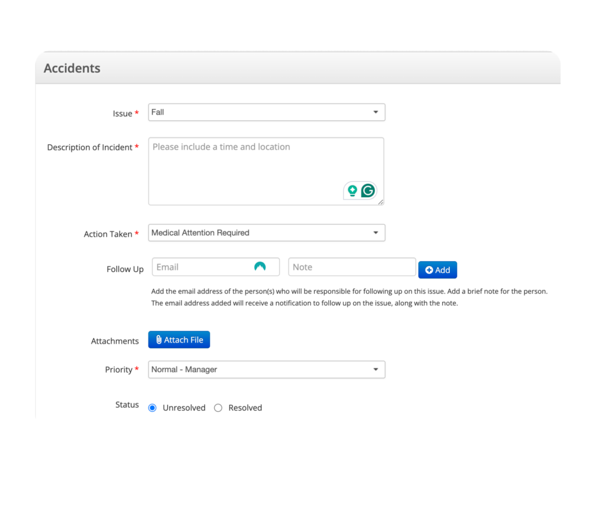Open the Priority dropdown showing Normal - Manager
Viewport: 596px width, 506px height.
tap(267, 369)
